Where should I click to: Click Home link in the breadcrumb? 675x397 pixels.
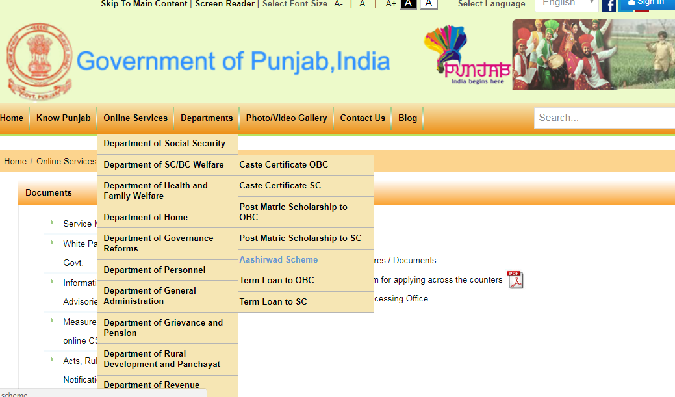[16, 161]
